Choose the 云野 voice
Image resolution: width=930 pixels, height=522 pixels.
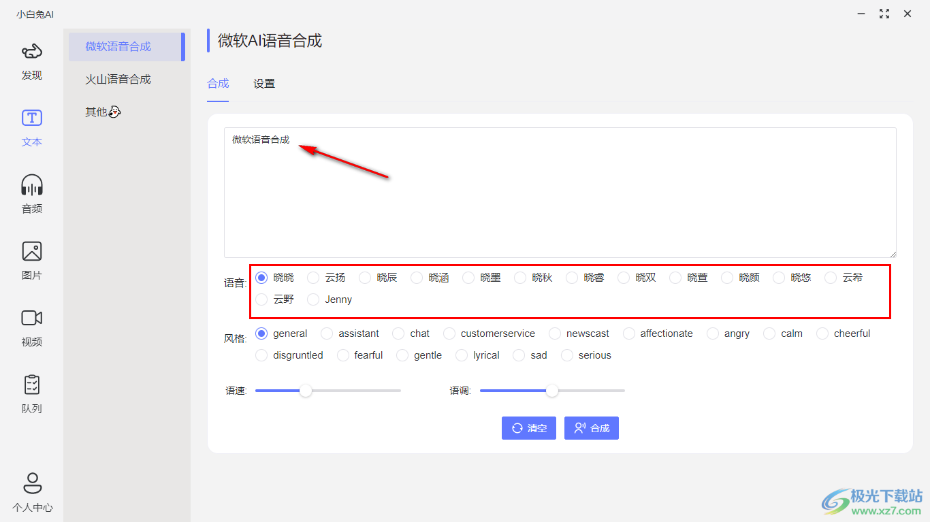pyautogui.click(x=275, y=299)
